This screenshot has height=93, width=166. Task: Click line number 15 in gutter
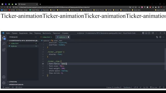pyautogui.click(x=43, y=64)
